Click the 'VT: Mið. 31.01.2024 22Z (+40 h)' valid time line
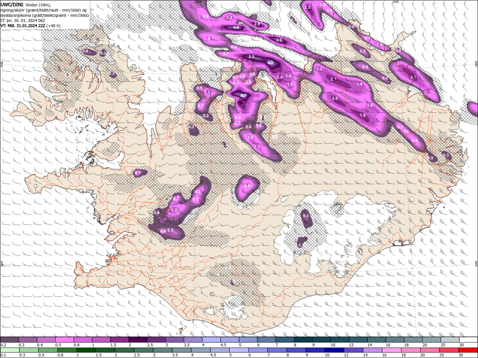Viewport: 478px width, 358px height. click(30, 26)
